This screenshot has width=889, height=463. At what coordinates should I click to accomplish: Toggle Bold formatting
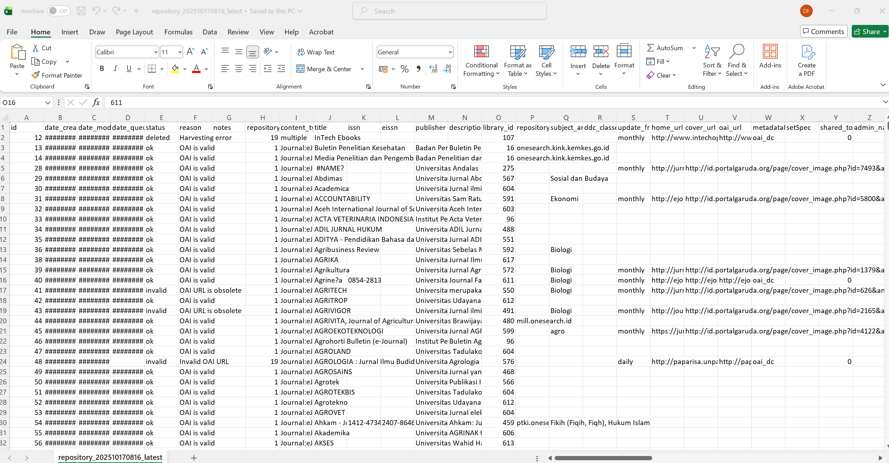pyautogui.click(x=102, y=69)
